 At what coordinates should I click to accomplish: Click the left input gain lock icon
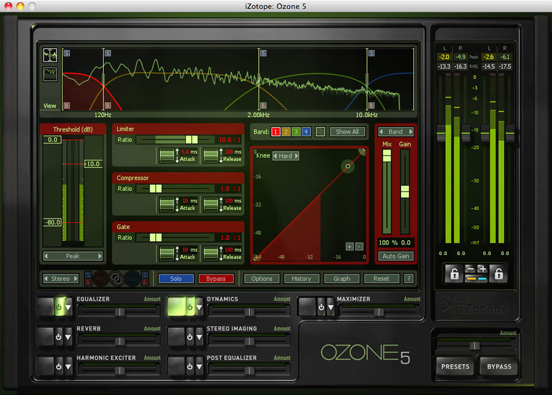454,274
